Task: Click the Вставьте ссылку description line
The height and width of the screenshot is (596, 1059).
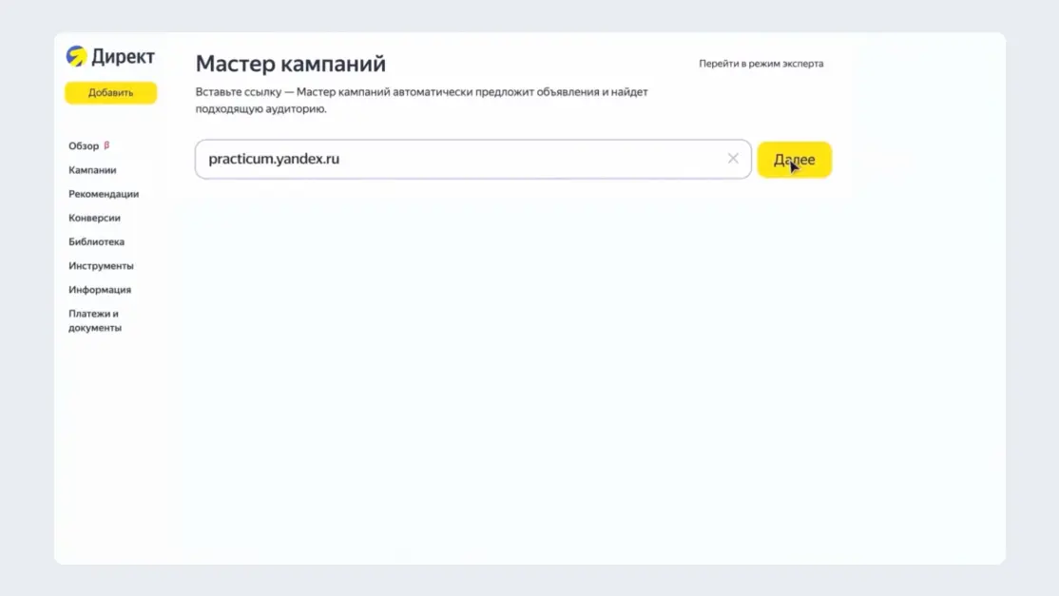Action: click(x=421, y=92)
